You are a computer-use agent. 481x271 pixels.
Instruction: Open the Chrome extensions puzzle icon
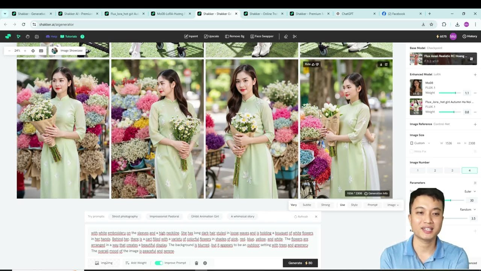(x=444, y=24)
